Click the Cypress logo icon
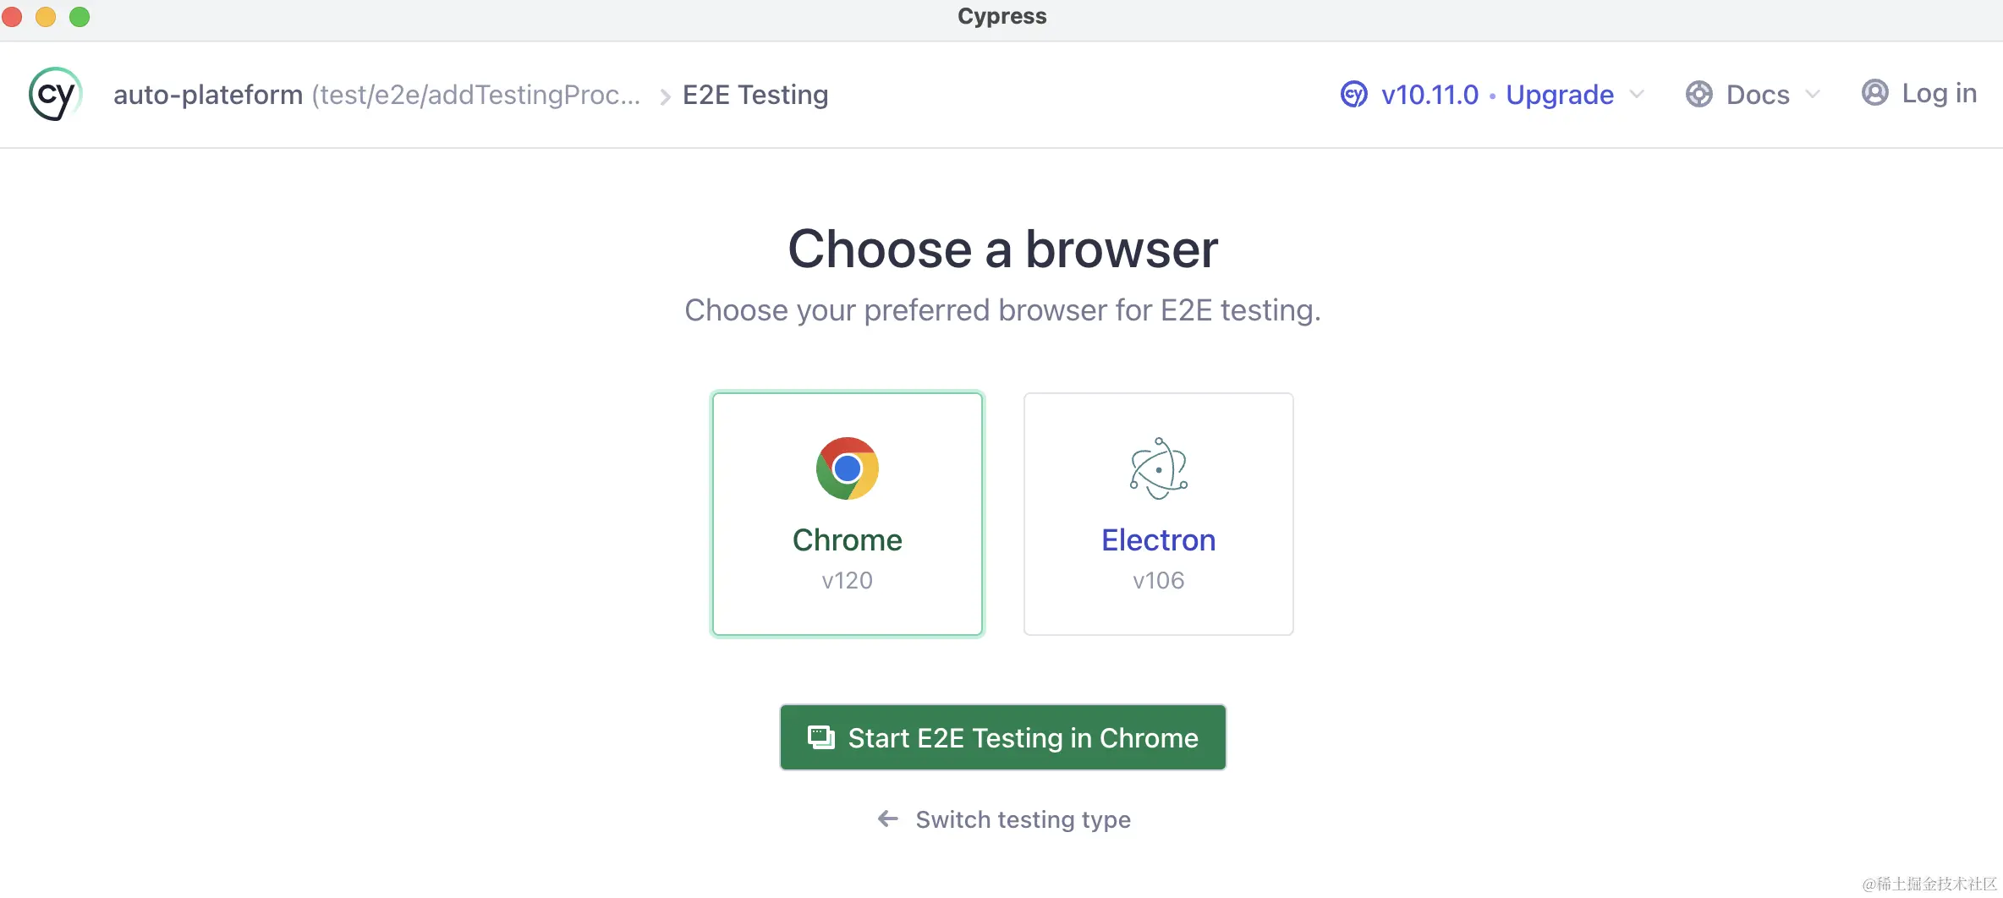Image resolution: width=2003 pixels, height=898 pixels. click(55, 94)
